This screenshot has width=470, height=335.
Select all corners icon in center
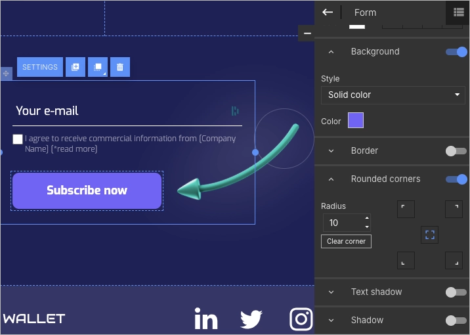430,234
